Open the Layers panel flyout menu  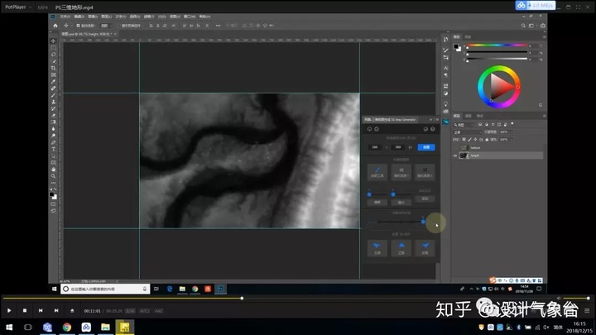545,116
